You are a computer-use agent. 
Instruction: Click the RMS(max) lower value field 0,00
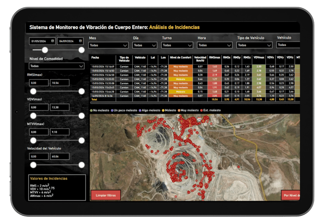(x=39, y=83)
